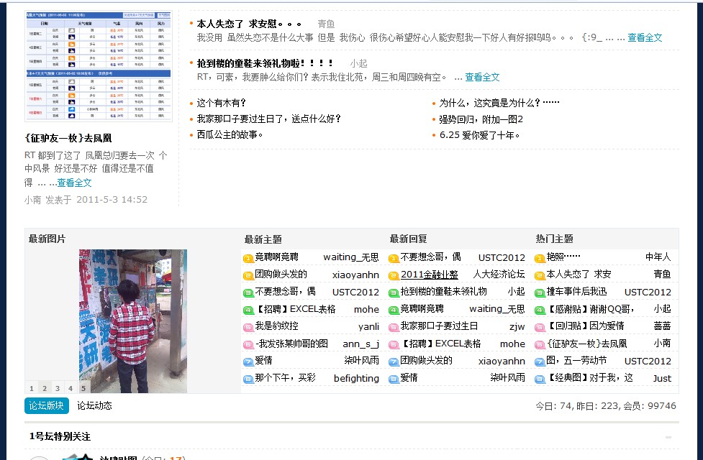Open headline 本人失恋了 求安慰
The width and height of the screenshot is (703, 460).
[x=249, y=24]
